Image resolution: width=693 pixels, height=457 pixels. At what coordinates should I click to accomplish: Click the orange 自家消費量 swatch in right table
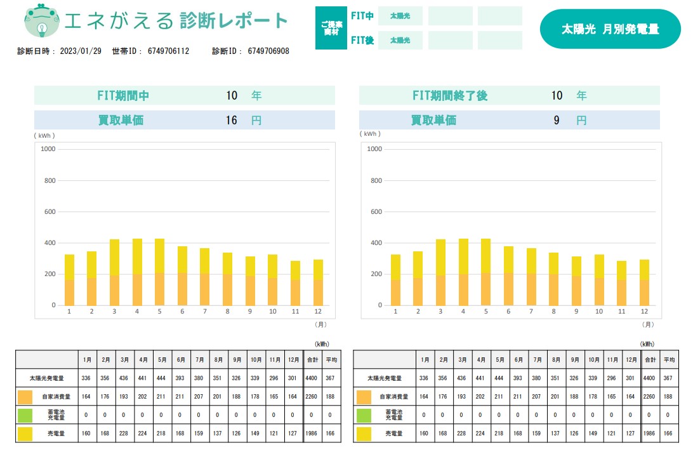tap(364, 397)
